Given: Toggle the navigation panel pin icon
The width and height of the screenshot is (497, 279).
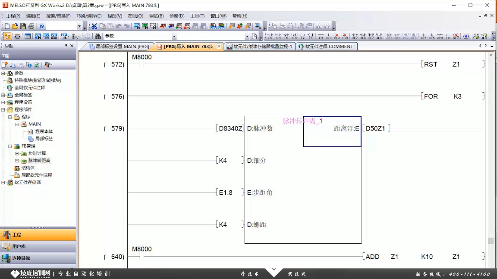Looking at the screenshot, I should click(66, 46).
